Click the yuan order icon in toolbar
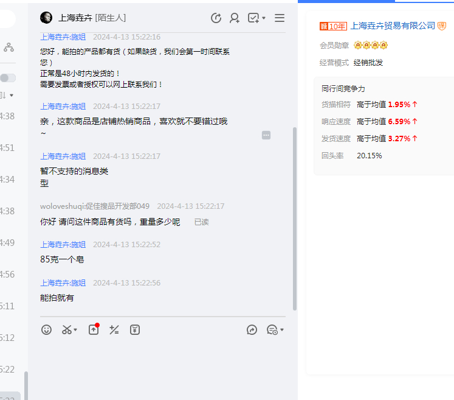Viewport: 454px width, 400px height. coord(135,329)
